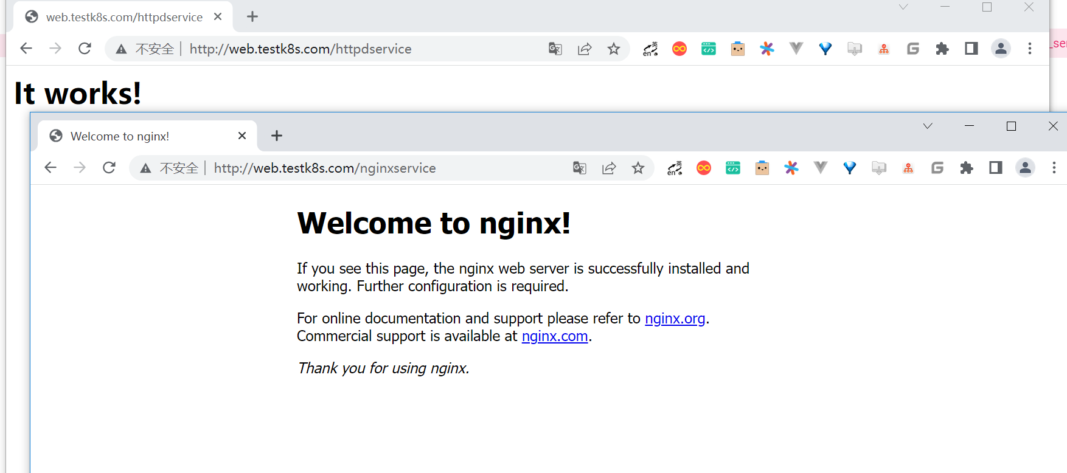1067x473 pixels.
Task: Go back in the httpd window
Action: coord(26,49)
